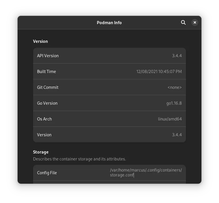The width and height of the screenshot is (219, 203).
Task: Close the Podman Info window
Action: [x=195, y=22]
